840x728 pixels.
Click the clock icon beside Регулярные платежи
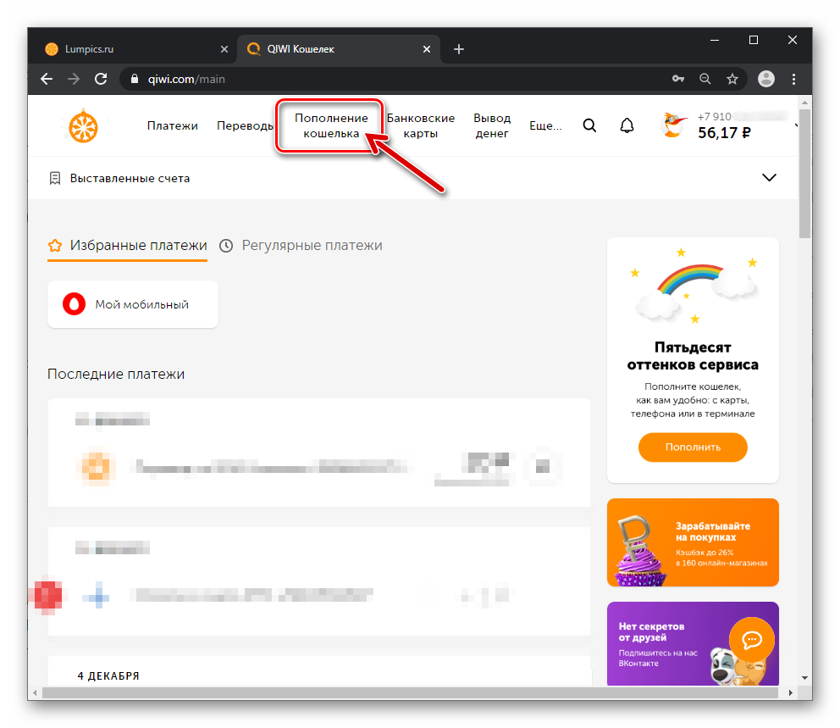(226, 246)
